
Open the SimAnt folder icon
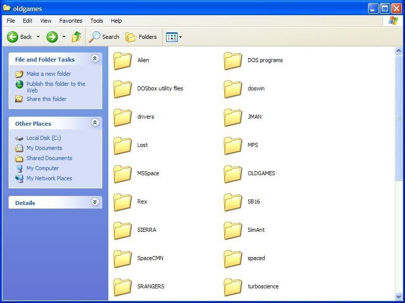[x=233, y=230]
